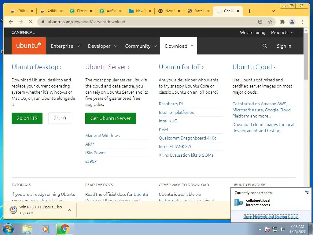Close the Install tab
313x235 pixels.
208,11
